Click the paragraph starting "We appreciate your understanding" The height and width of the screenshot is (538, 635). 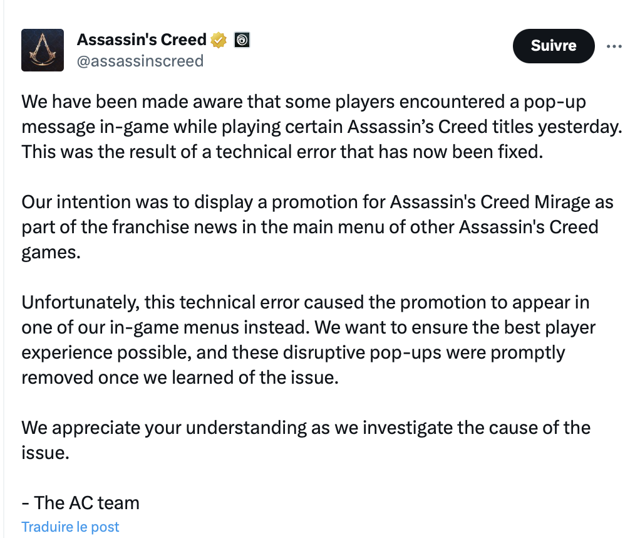[x=306, y=440]
